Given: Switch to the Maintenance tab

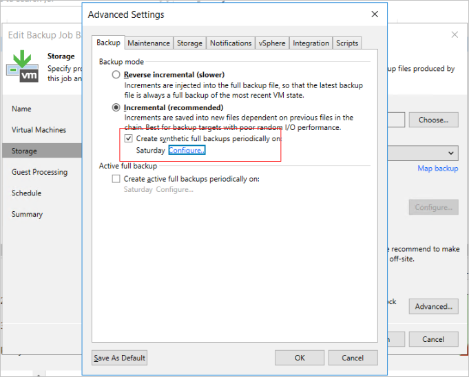Looking at the screenshot, I should click(148, 43).
